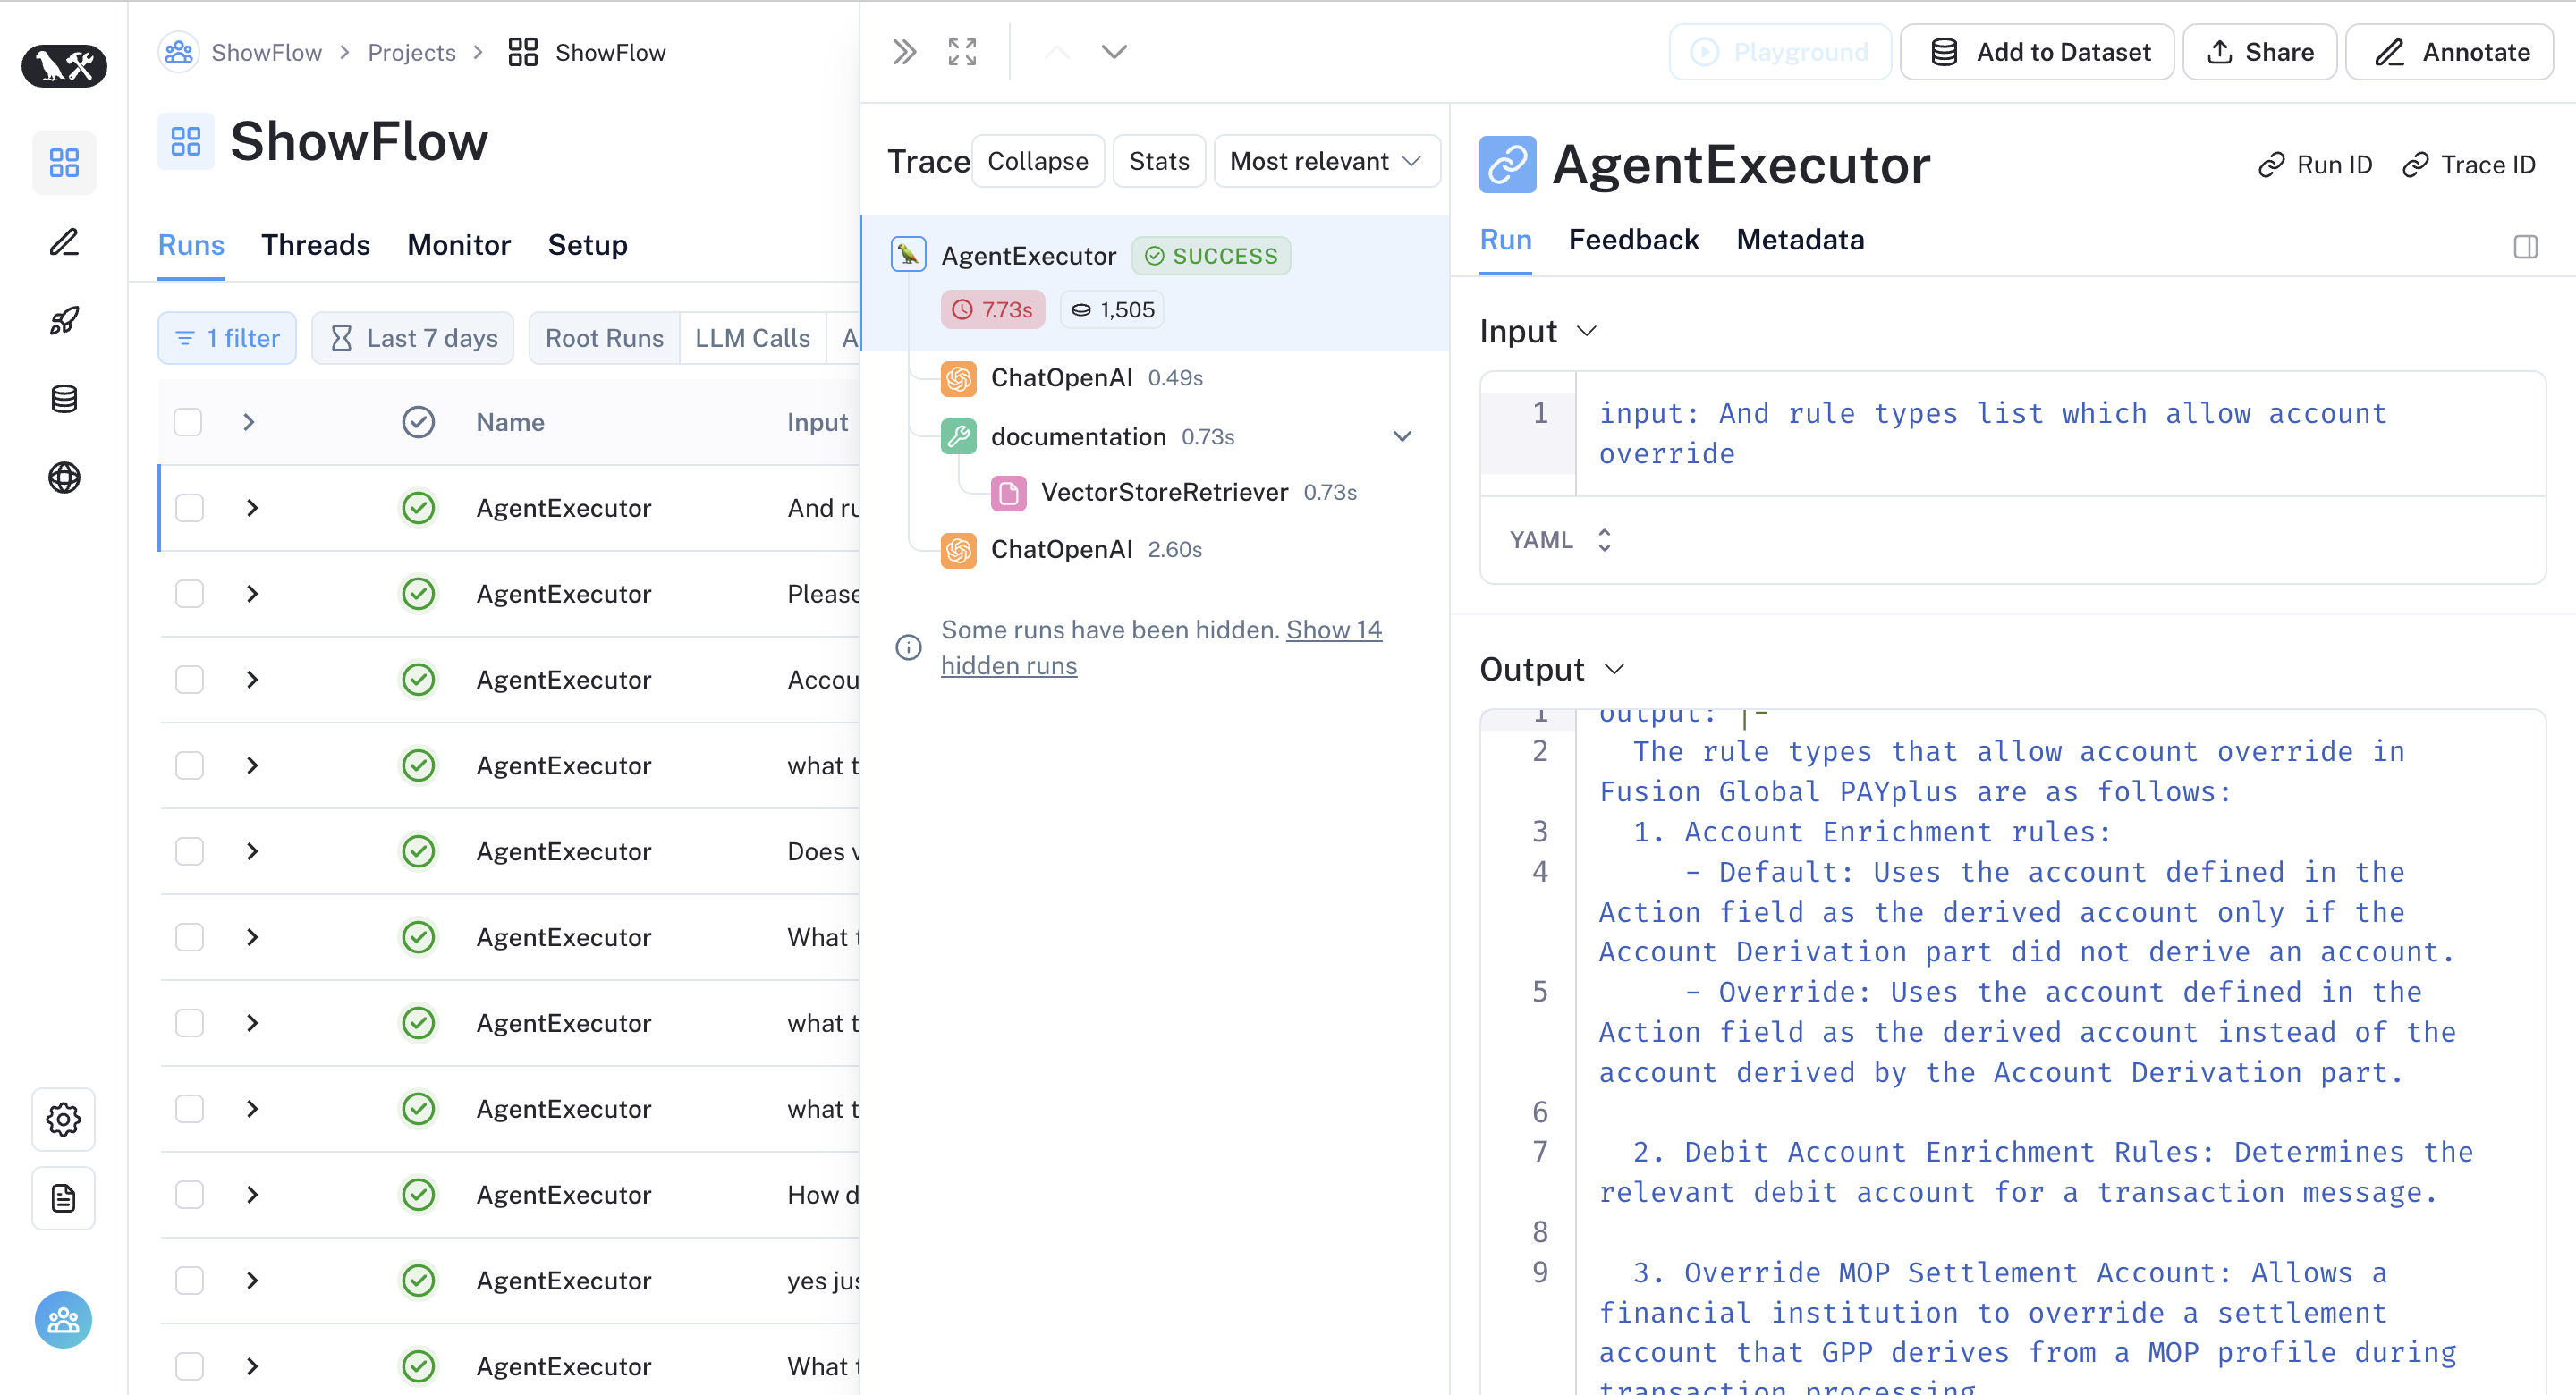Image resolution: width=2576 pixels, height=1395 pixels.
Task: Click the second ChatOpenAI icon at 2.60s
Action: [958, 550]
